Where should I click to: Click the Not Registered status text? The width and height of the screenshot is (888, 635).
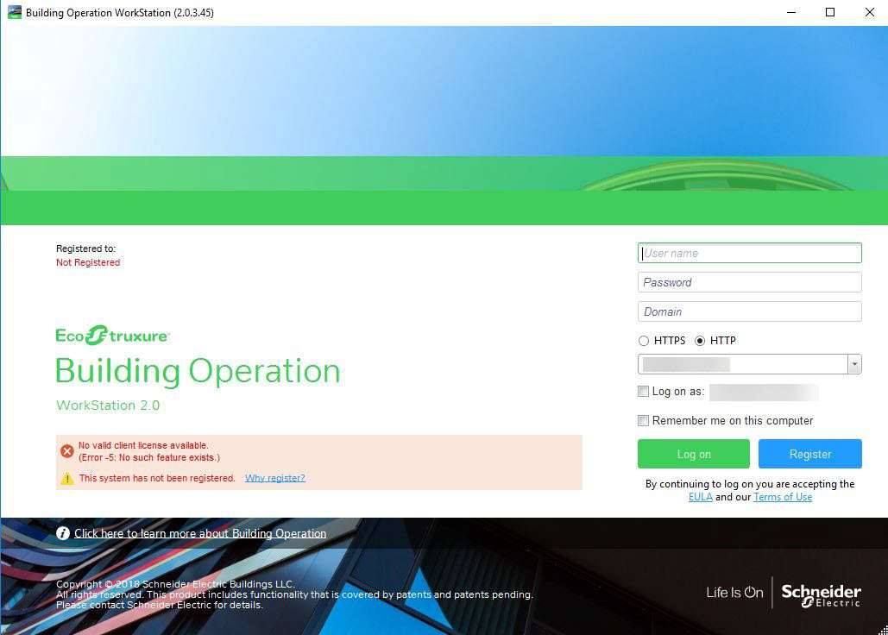[x=88, y=262]
